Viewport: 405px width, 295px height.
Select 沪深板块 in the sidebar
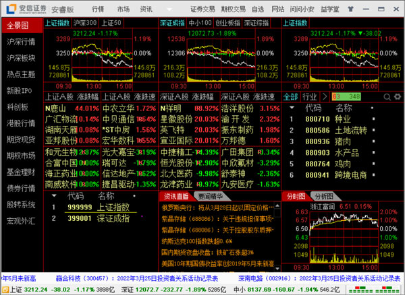click(21, 58)
